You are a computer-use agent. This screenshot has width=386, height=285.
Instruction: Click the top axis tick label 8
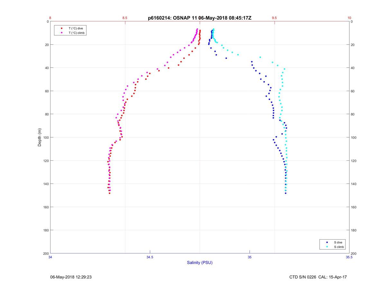pyautogui.click(x=50, y=18)
